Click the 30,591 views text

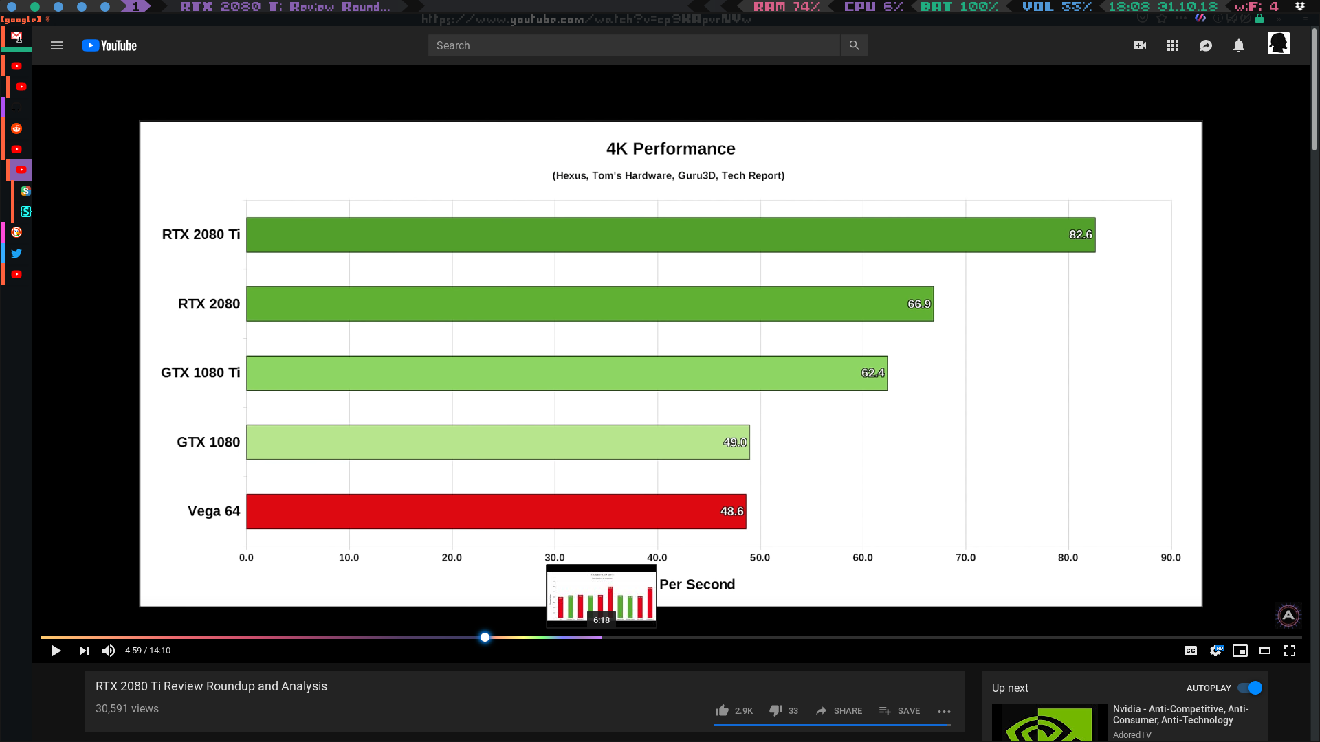(x=127, y=708)
